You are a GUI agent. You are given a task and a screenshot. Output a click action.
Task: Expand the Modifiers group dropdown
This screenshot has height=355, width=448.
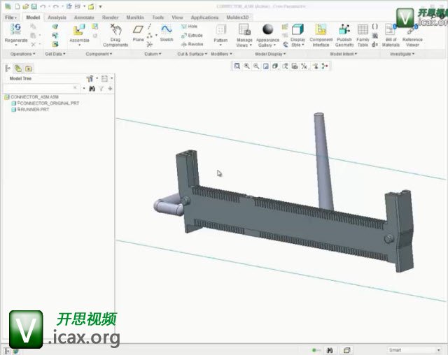[x=221, y=54]
